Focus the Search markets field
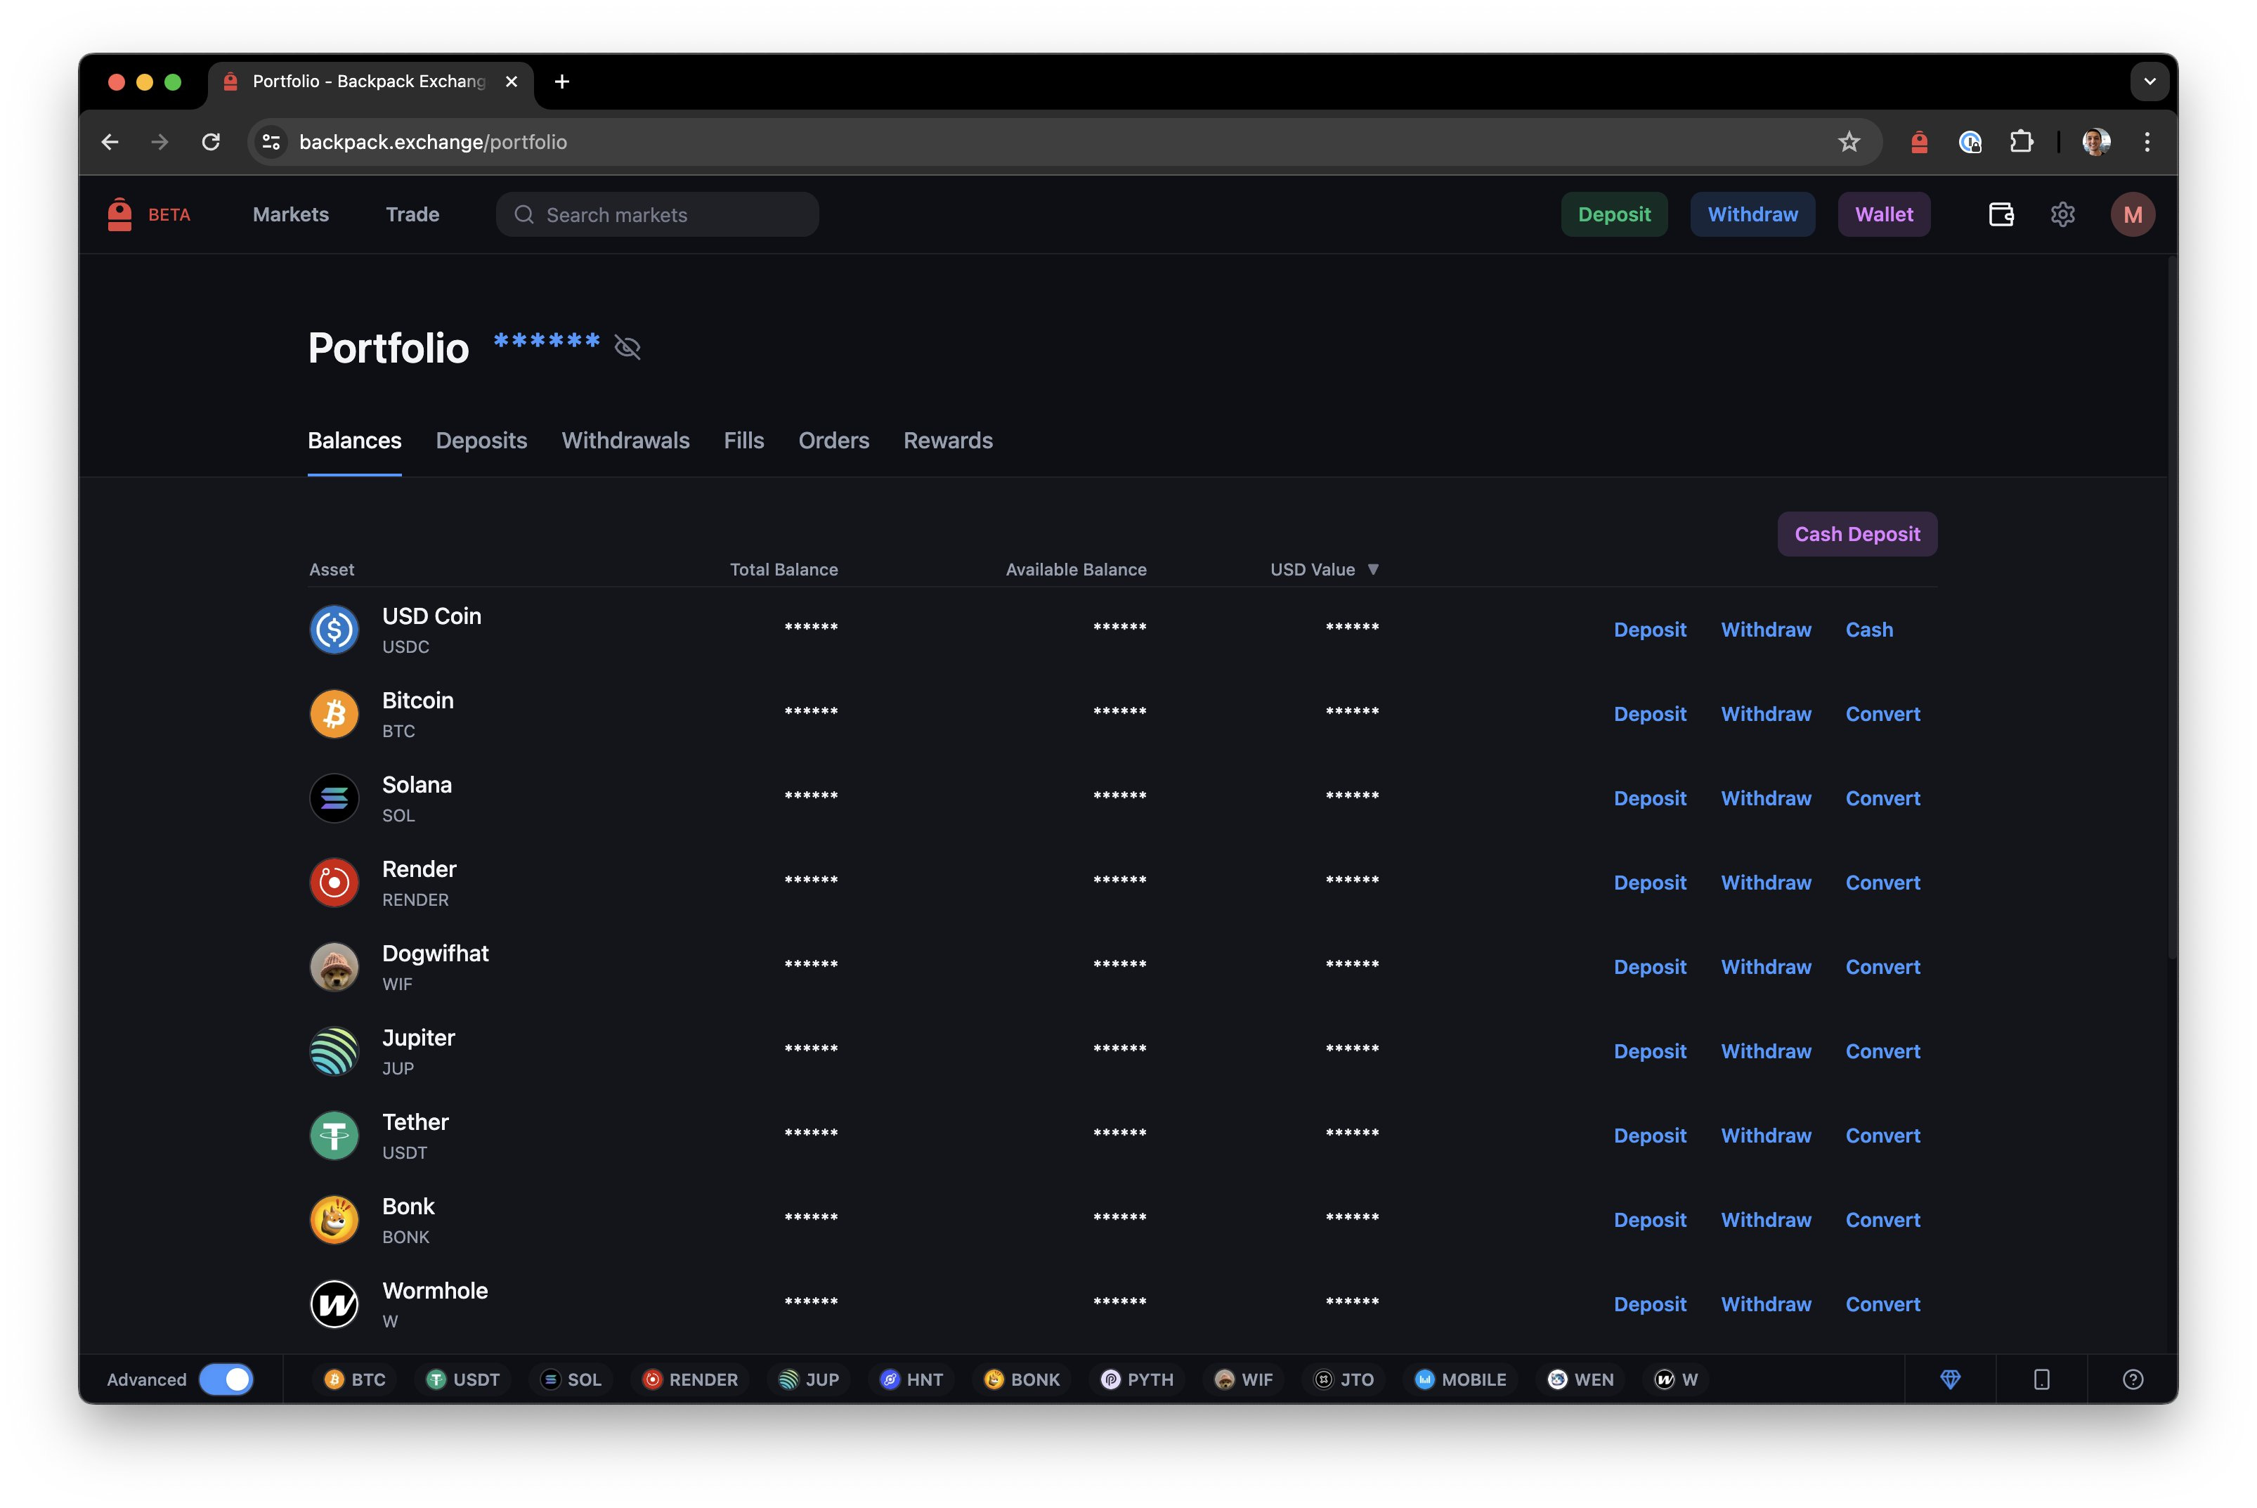 [x=658, y=214]
